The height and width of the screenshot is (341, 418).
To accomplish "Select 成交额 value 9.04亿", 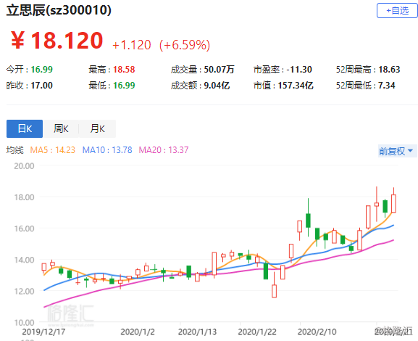I will (217, 86).
